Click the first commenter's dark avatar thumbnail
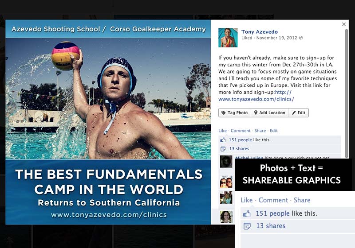This screenshot has height=248, width=355. click(x=226, y=161)
